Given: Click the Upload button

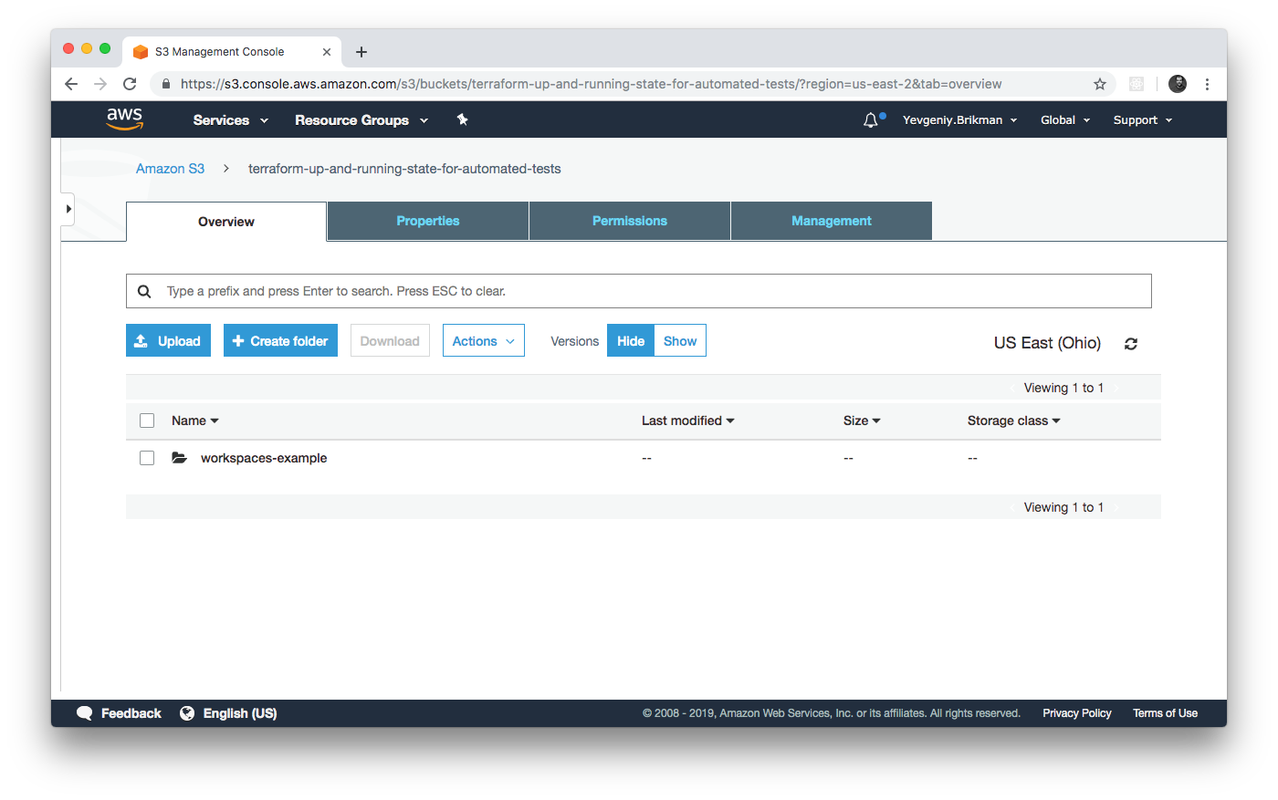Looking at the screenshot, I should click(168, 339).
